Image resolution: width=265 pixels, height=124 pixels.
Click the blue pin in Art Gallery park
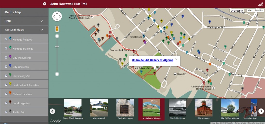coord(141,72)
